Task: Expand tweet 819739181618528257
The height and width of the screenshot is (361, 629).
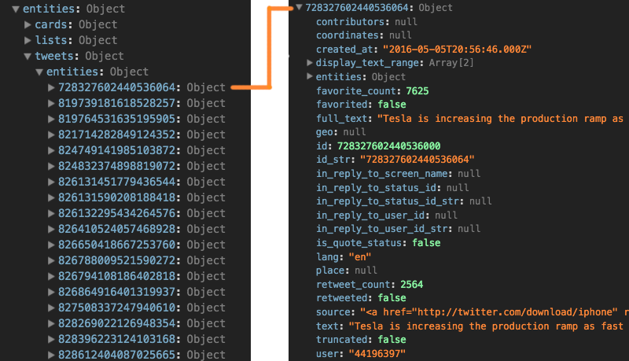Action: [x=51, y=104]
